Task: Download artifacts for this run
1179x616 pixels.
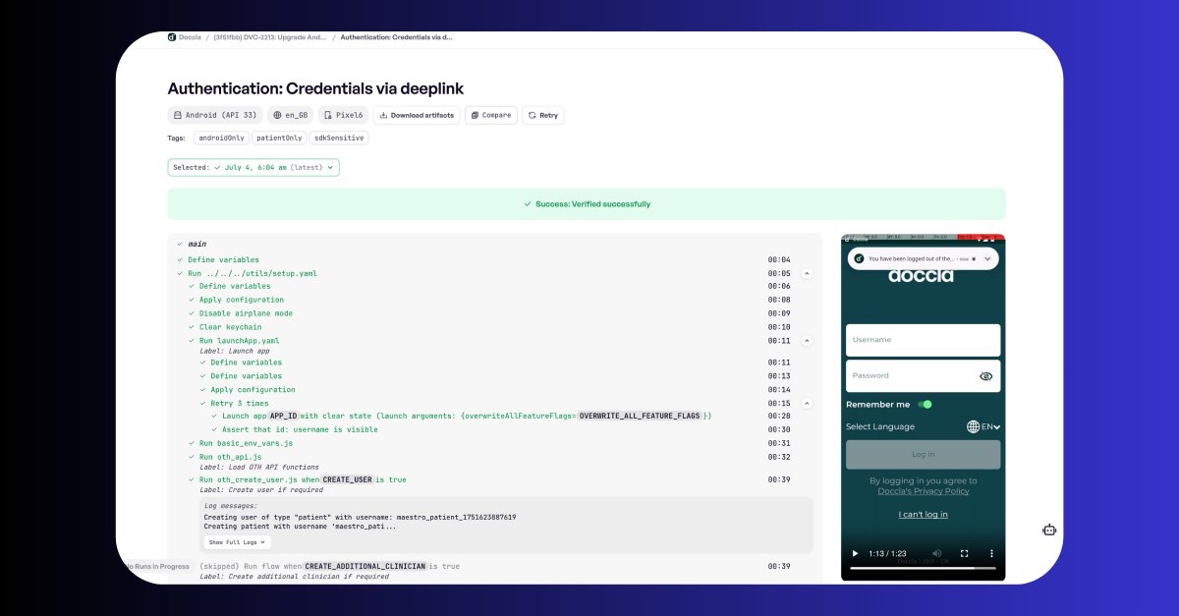Action: [x=417, y=115]
